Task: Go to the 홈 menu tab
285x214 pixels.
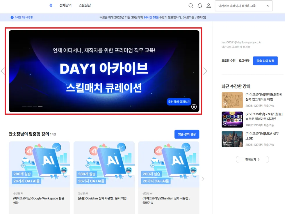Action: pos(51,5)
